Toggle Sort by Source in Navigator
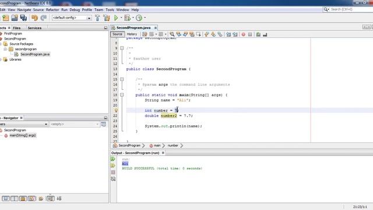The width and height of the screenshot is (373, 210). point(59,198)
